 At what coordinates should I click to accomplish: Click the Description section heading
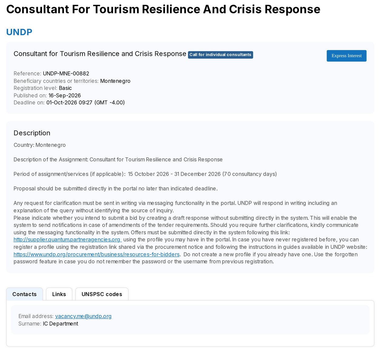(32, 133)
